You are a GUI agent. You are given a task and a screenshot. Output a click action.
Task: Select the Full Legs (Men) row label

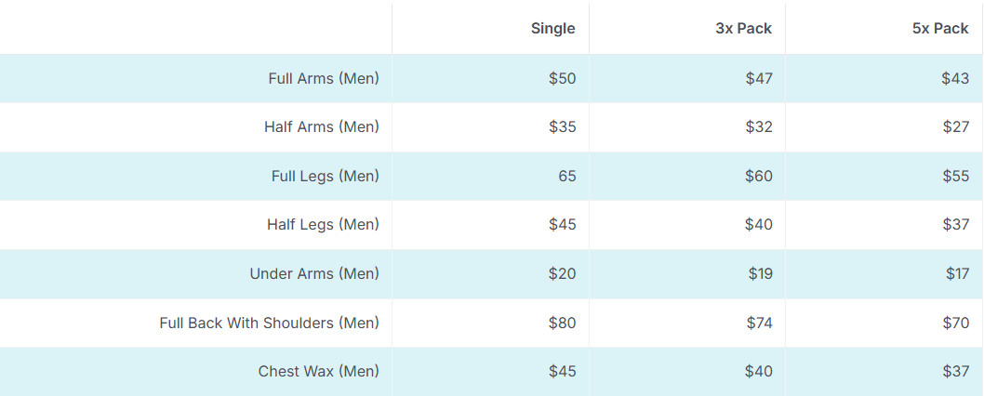click(326, 177)
